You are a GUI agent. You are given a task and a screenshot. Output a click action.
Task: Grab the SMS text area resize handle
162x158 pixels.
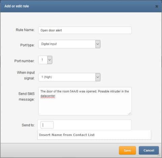[x=129, y=114]
